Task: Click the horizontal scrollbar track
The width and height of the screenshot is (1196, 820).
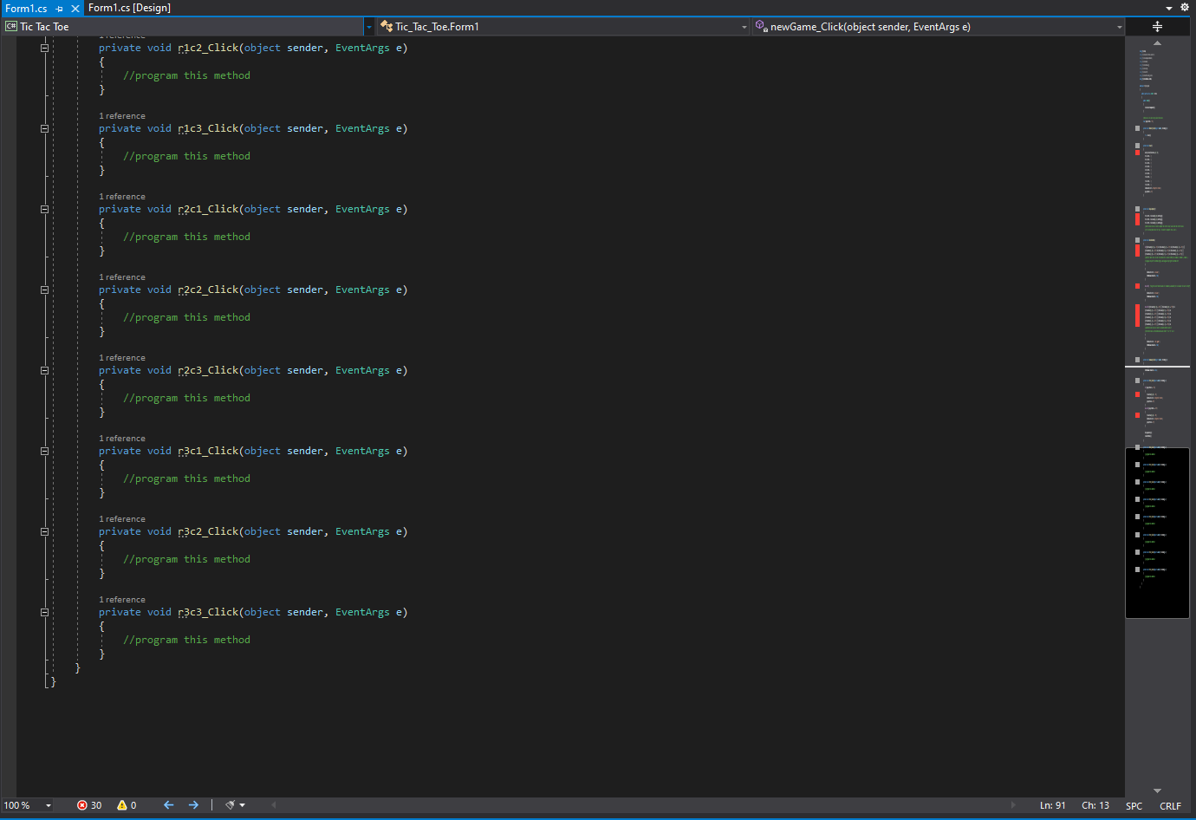Action: click(x=643, y=805)
